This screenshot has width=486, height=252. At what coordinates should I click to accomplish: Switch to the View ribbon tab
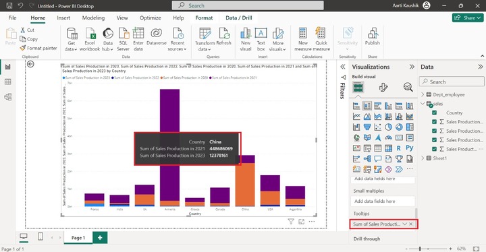[x=122, y=18]
